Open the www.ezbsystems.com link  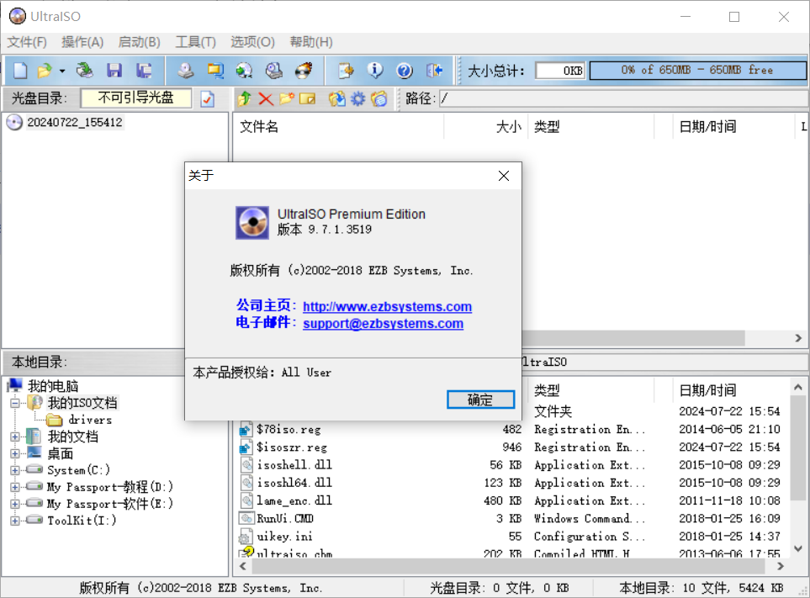387,306
